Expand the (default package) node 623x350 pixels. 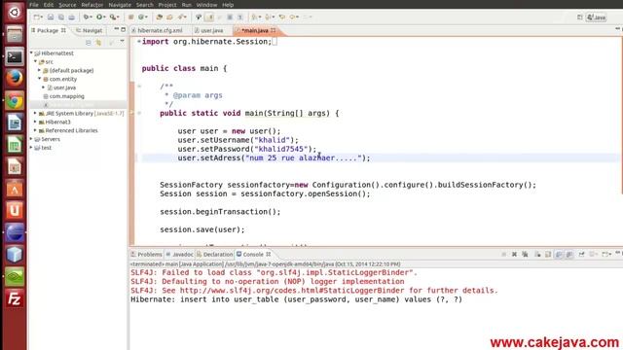point(39,70)
